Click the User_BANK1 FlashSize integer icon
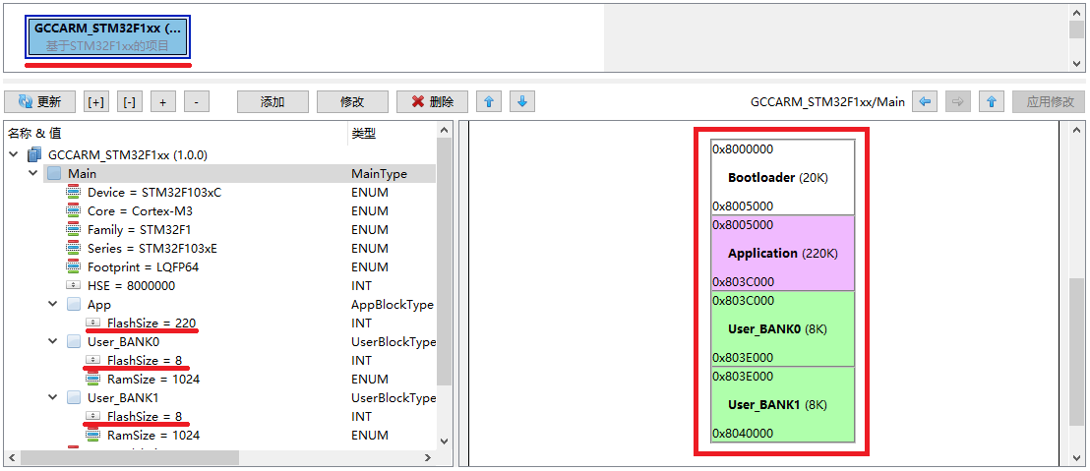 click(x=92, y=417)
